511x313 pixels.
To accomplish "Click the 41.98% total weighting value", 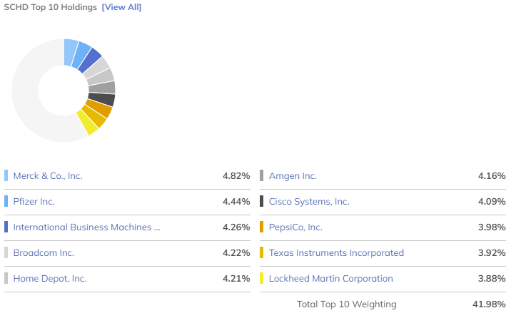I will (x=489, y=304).
